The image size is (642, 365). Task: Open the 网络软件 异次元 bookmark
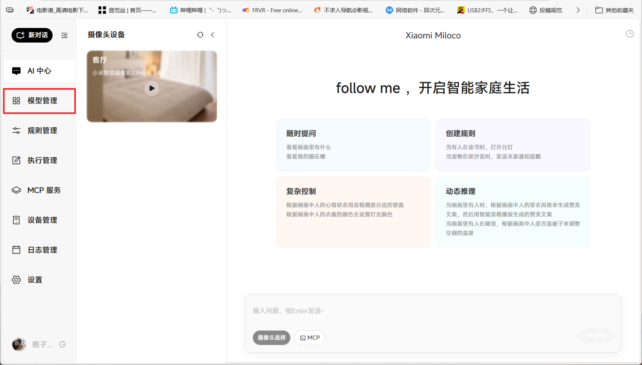415,10
